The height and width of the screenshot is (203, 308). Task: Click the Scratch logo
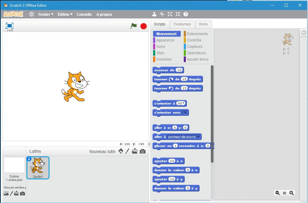click(13, 14)
